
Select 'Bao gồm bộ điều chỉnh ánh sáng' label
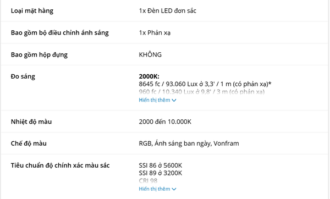(x=60, y=33)
